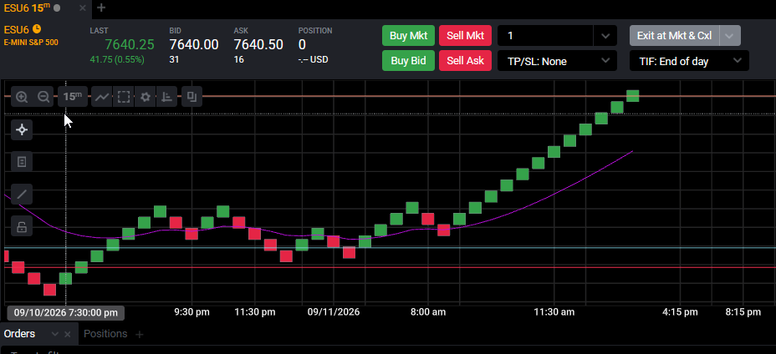Expand the Exit at Mkt dropdown arrow
776x354 pixels.
click(730, 36)
